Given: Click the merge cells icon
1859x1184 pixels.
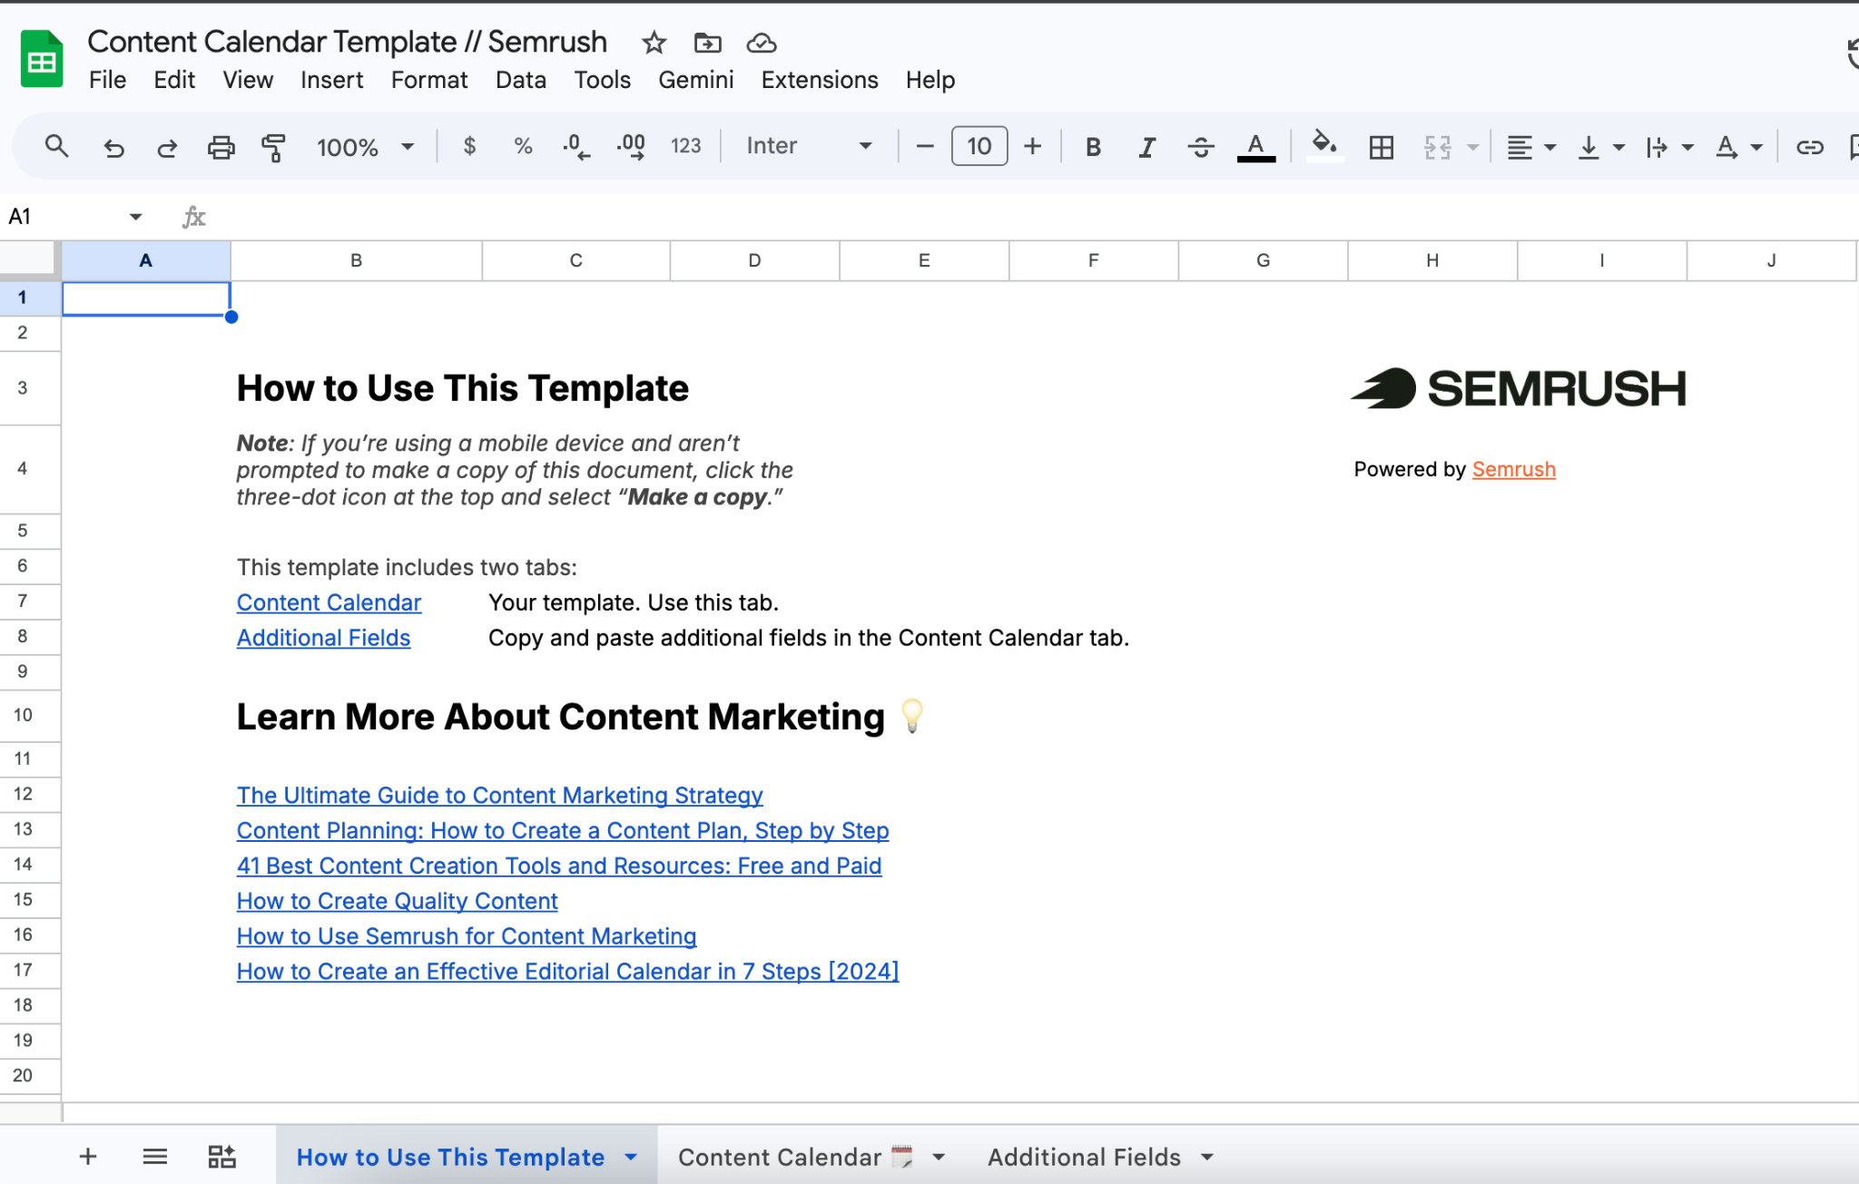Looking at the screenshot, I should point(1437,146).
